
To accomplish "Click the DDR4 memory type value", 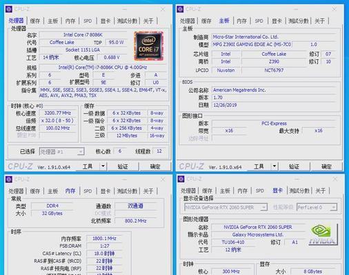I will pyautogui.click(x=52, y=206).
